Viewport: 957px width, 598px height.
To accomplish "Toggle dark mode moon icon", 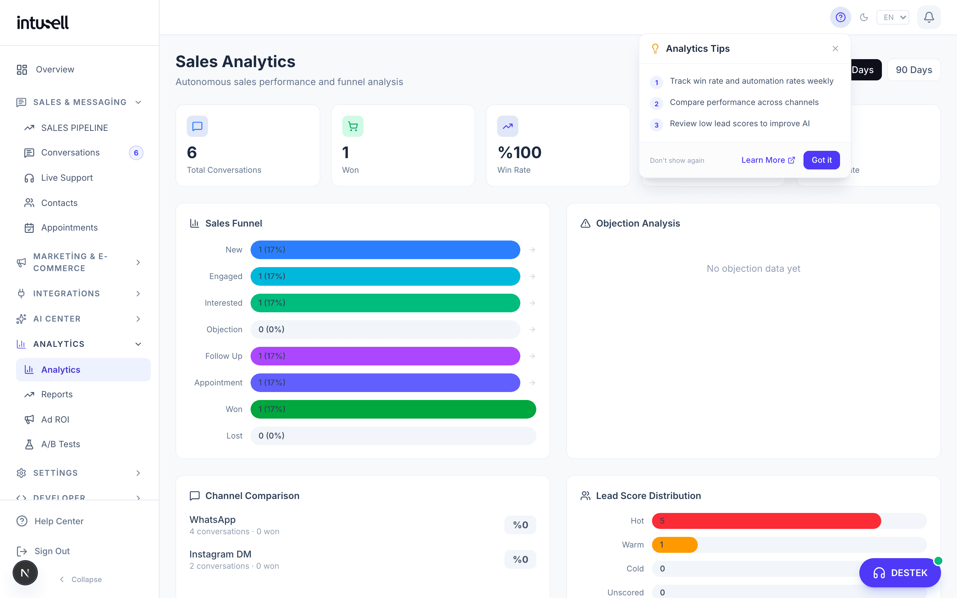I will [x=864, y=17].
